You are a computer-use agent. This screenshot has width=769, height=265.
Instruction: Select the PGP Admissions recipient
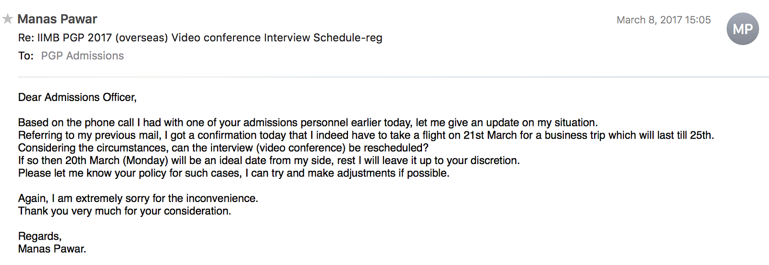(x=82, y=56)
